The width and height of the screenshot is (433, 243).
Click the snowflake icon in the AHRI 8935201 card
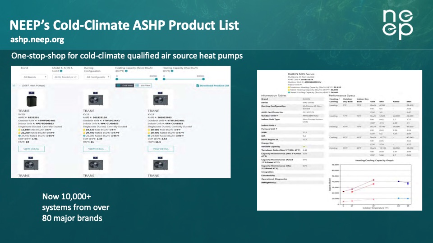coord(19,136)
